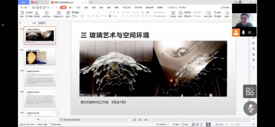Click the Clear Formatting eraser icon
Screen dimensions: 275x127
[118, 12]
